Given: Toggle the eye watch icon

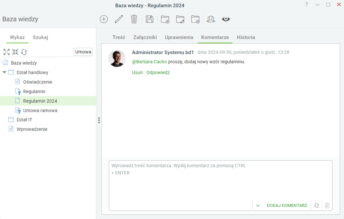Looking at the screenshot, I should [226, 19].
